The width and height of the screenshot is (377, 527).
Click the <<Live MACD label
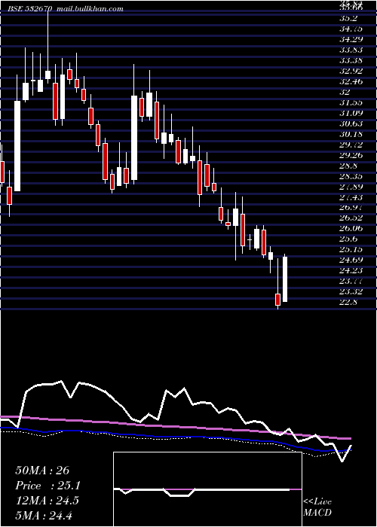(317, 507)
